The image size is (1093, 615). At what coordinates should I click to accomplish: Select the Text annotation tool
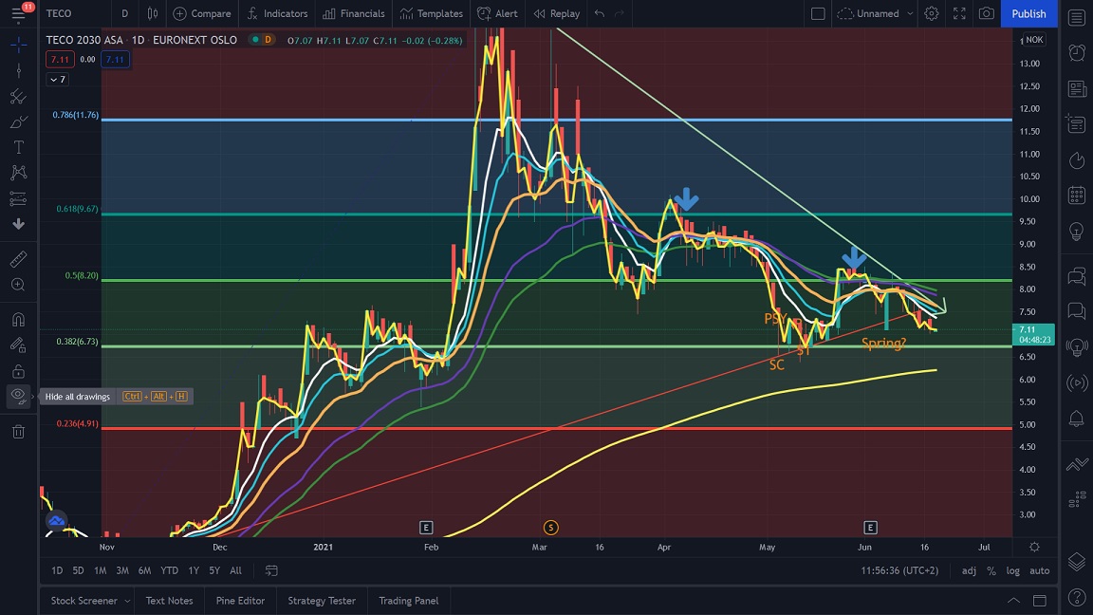[x=19, y=147]
